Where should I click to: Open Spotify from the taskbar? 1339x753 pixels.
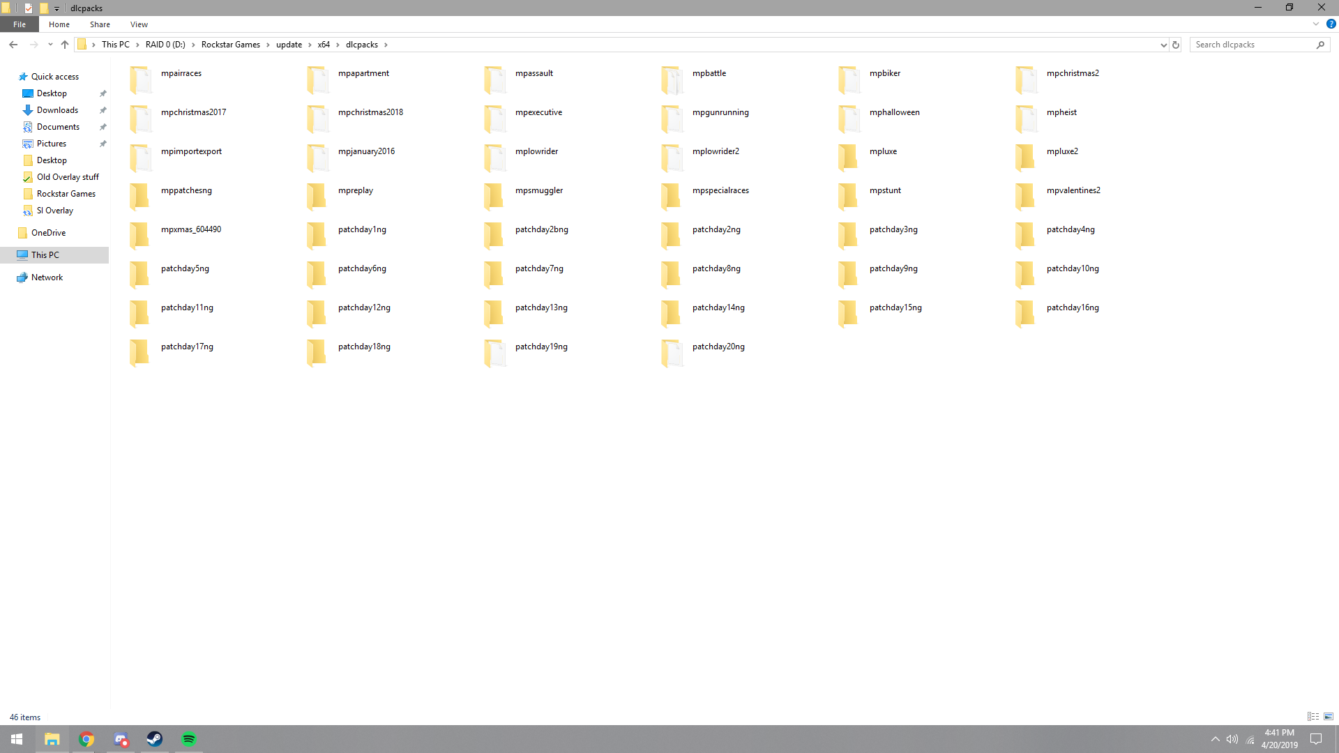pos(188,739)
